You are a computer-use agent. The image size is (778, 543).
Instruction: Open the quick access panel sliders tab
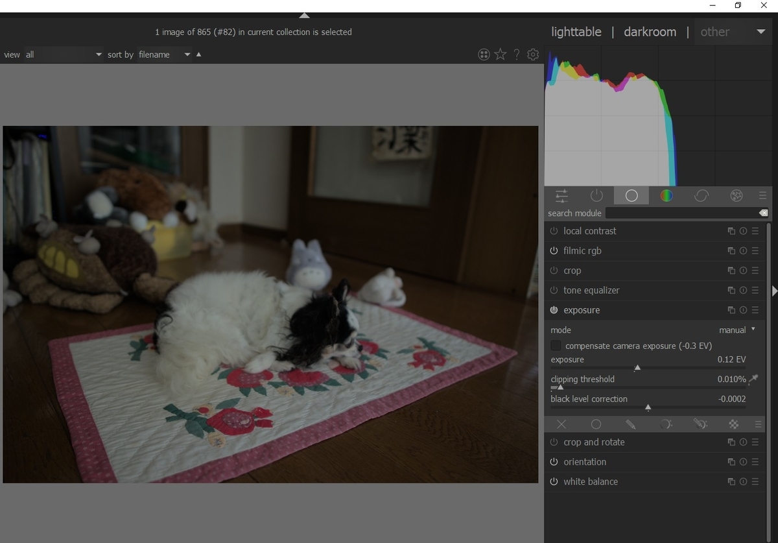tap(561, 195)
